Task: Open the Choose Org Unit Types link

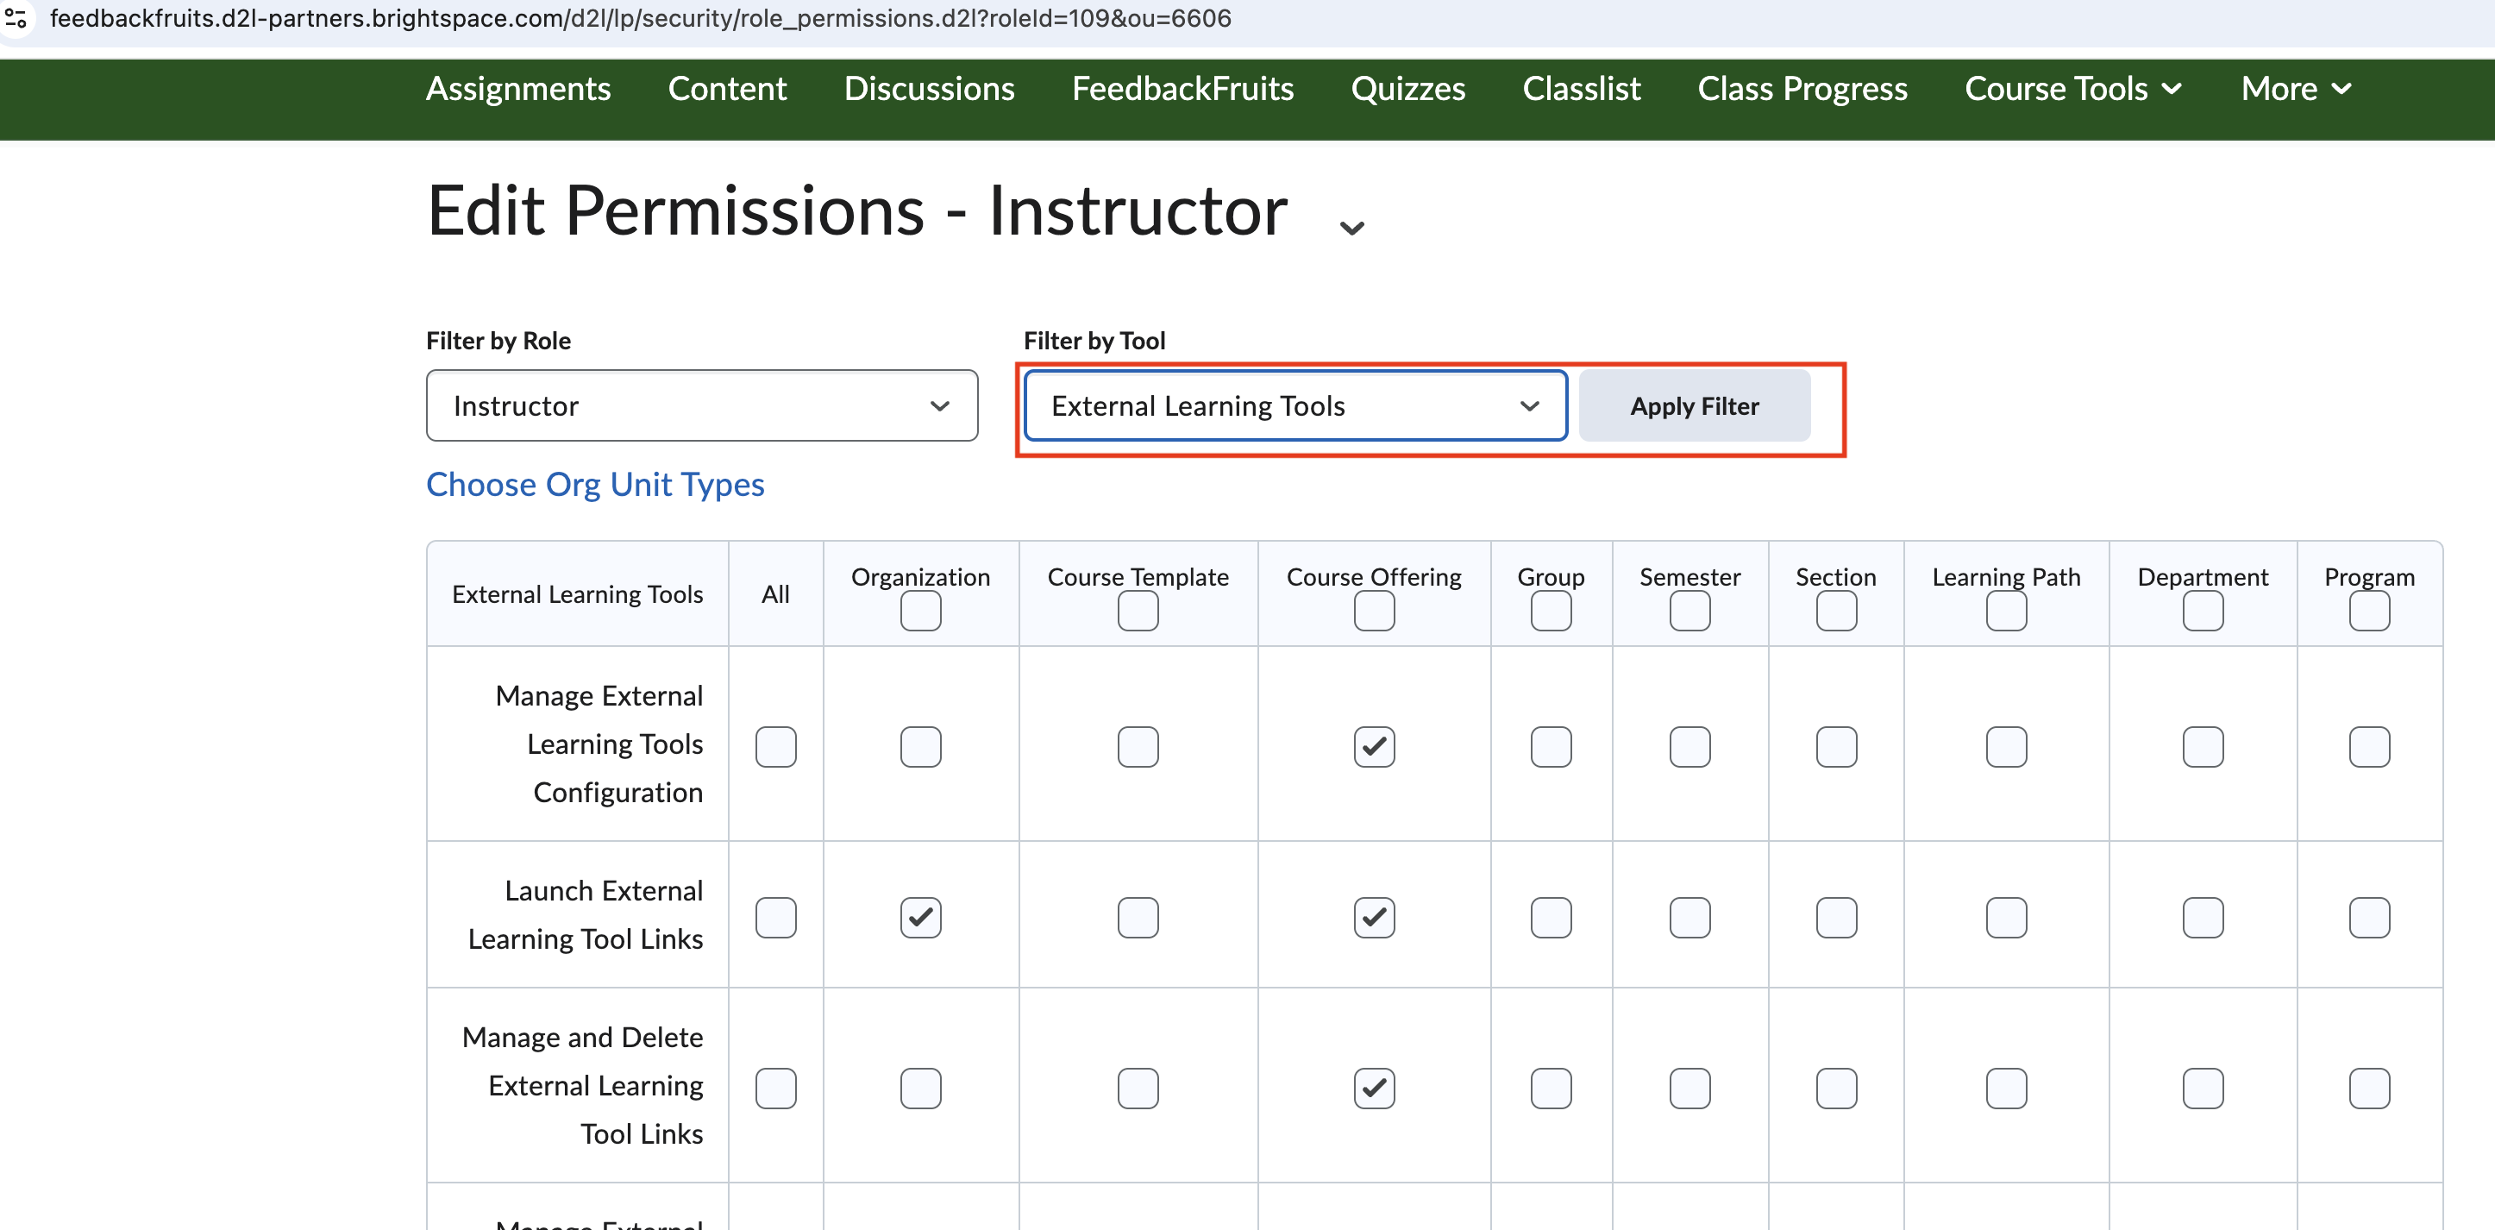Action: [x=595, y=484]
